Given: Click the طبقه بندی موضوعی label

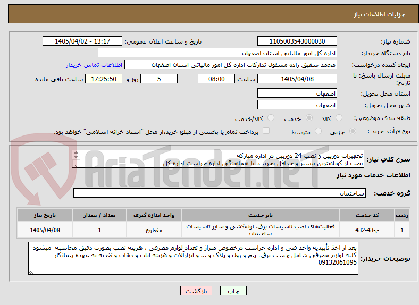Looking at the screenshot, I should pos(382,118).
